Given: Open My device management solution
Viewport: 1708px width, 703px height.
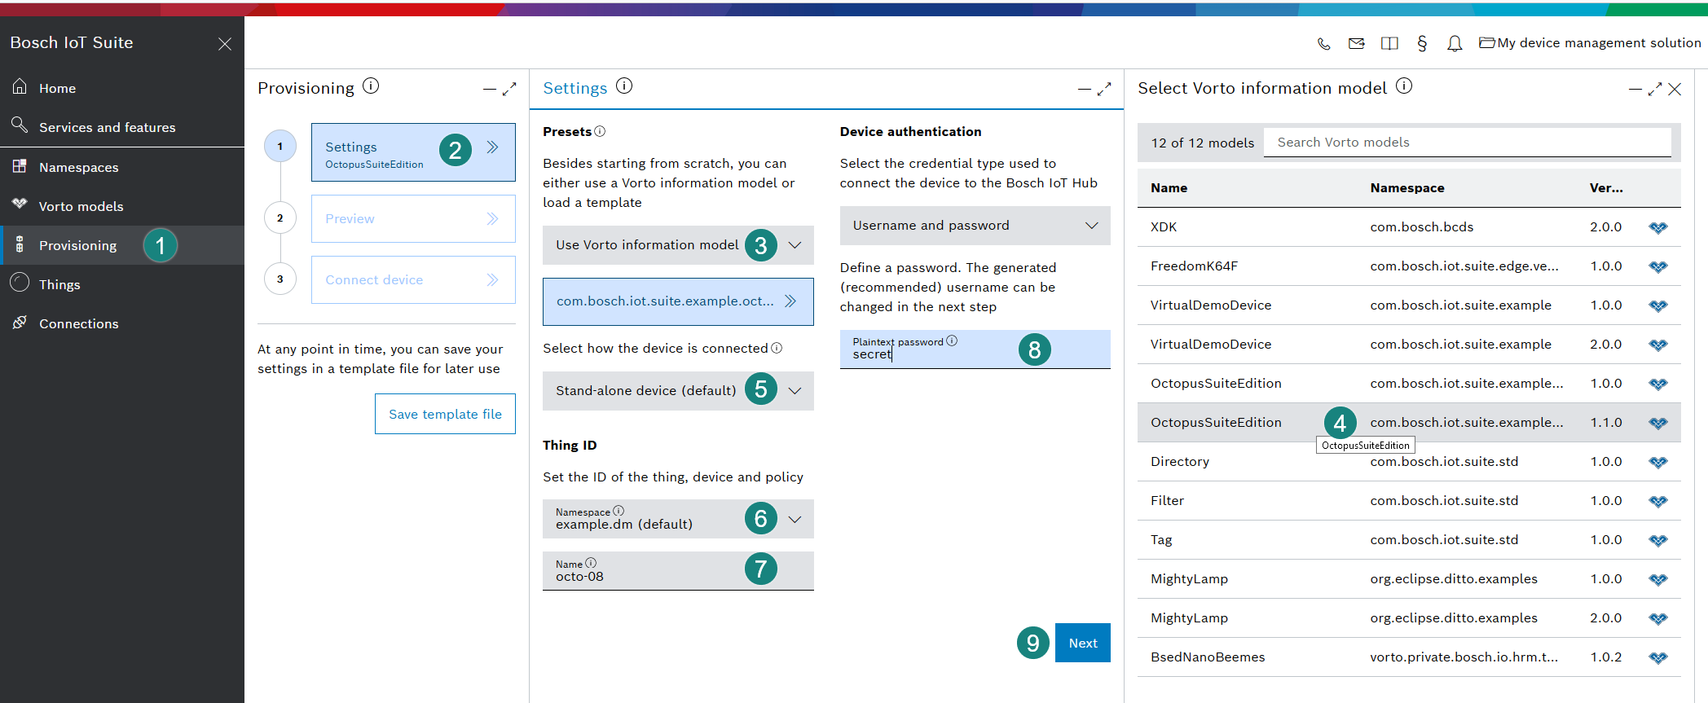Looking at the screenshot, I should [1590, 43].
